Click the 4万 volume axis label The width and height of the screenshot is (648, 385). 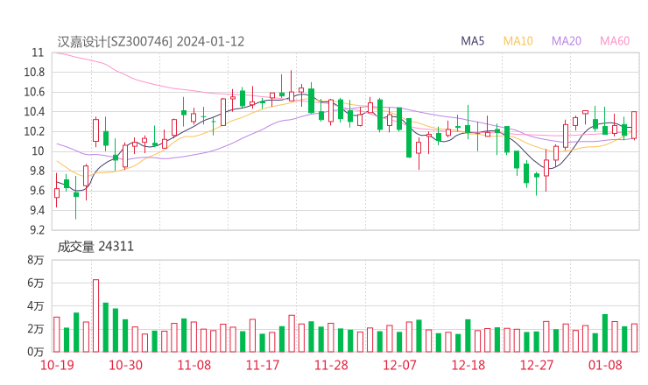(36, 306)
